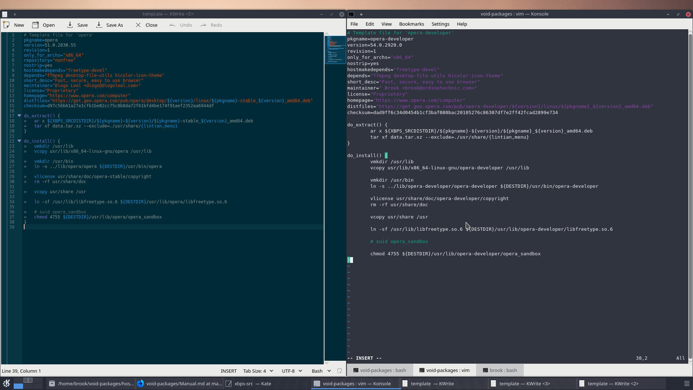Open Konsole window menu icon in title bar
This screenshot has height=390, width=693.
click(351, 14)
